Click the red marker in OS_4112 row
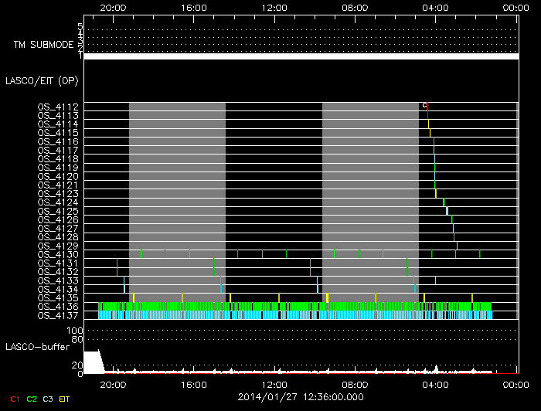This screenshot has width=541, height=411. pos(426,106)
